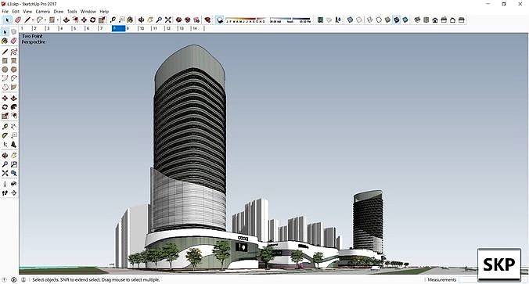Open the Tools menu

tap(72, 12)
